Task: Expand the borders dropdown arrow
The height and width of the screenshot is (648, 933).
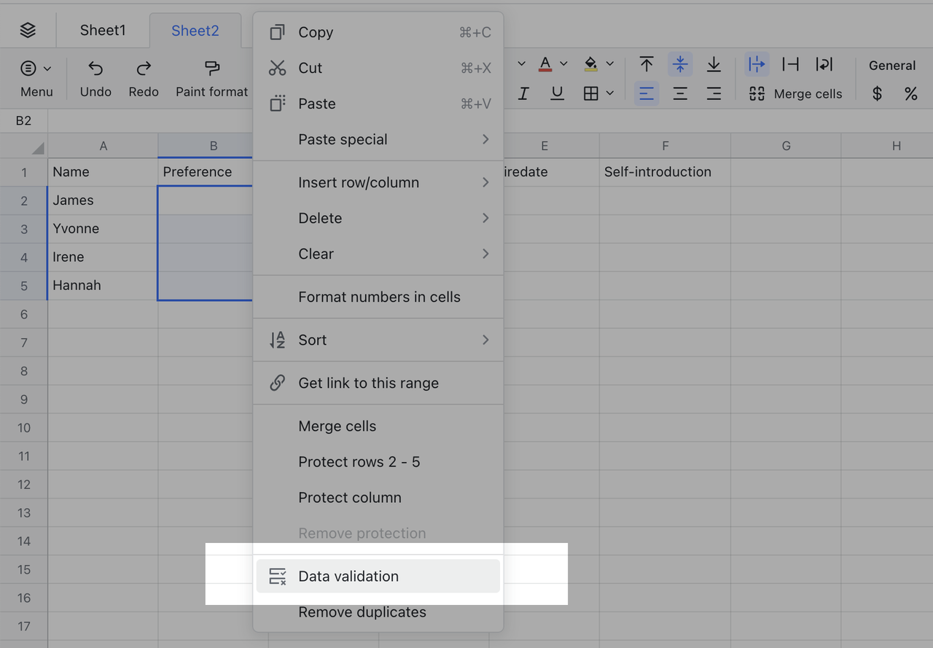Action: [610, 93]
